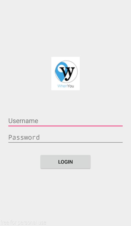Tap the light-blue 'When' part of caption
The height and width of the screenshot is (226, 131).
coord(62,86)
